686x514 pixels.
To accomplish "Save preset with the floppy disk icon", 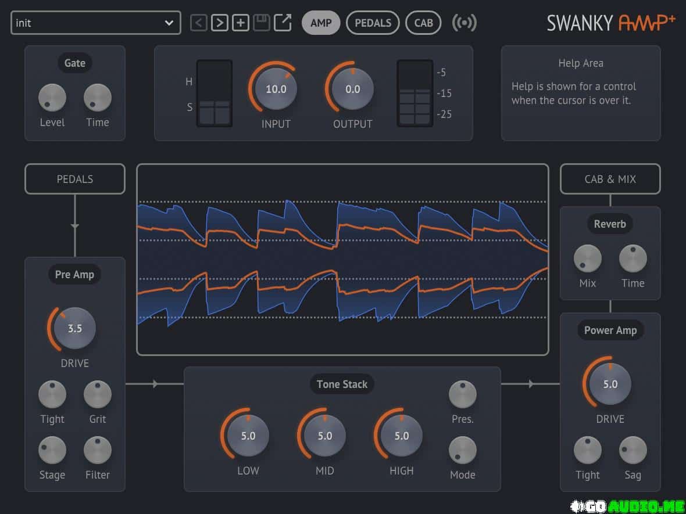I will (262, 23).
